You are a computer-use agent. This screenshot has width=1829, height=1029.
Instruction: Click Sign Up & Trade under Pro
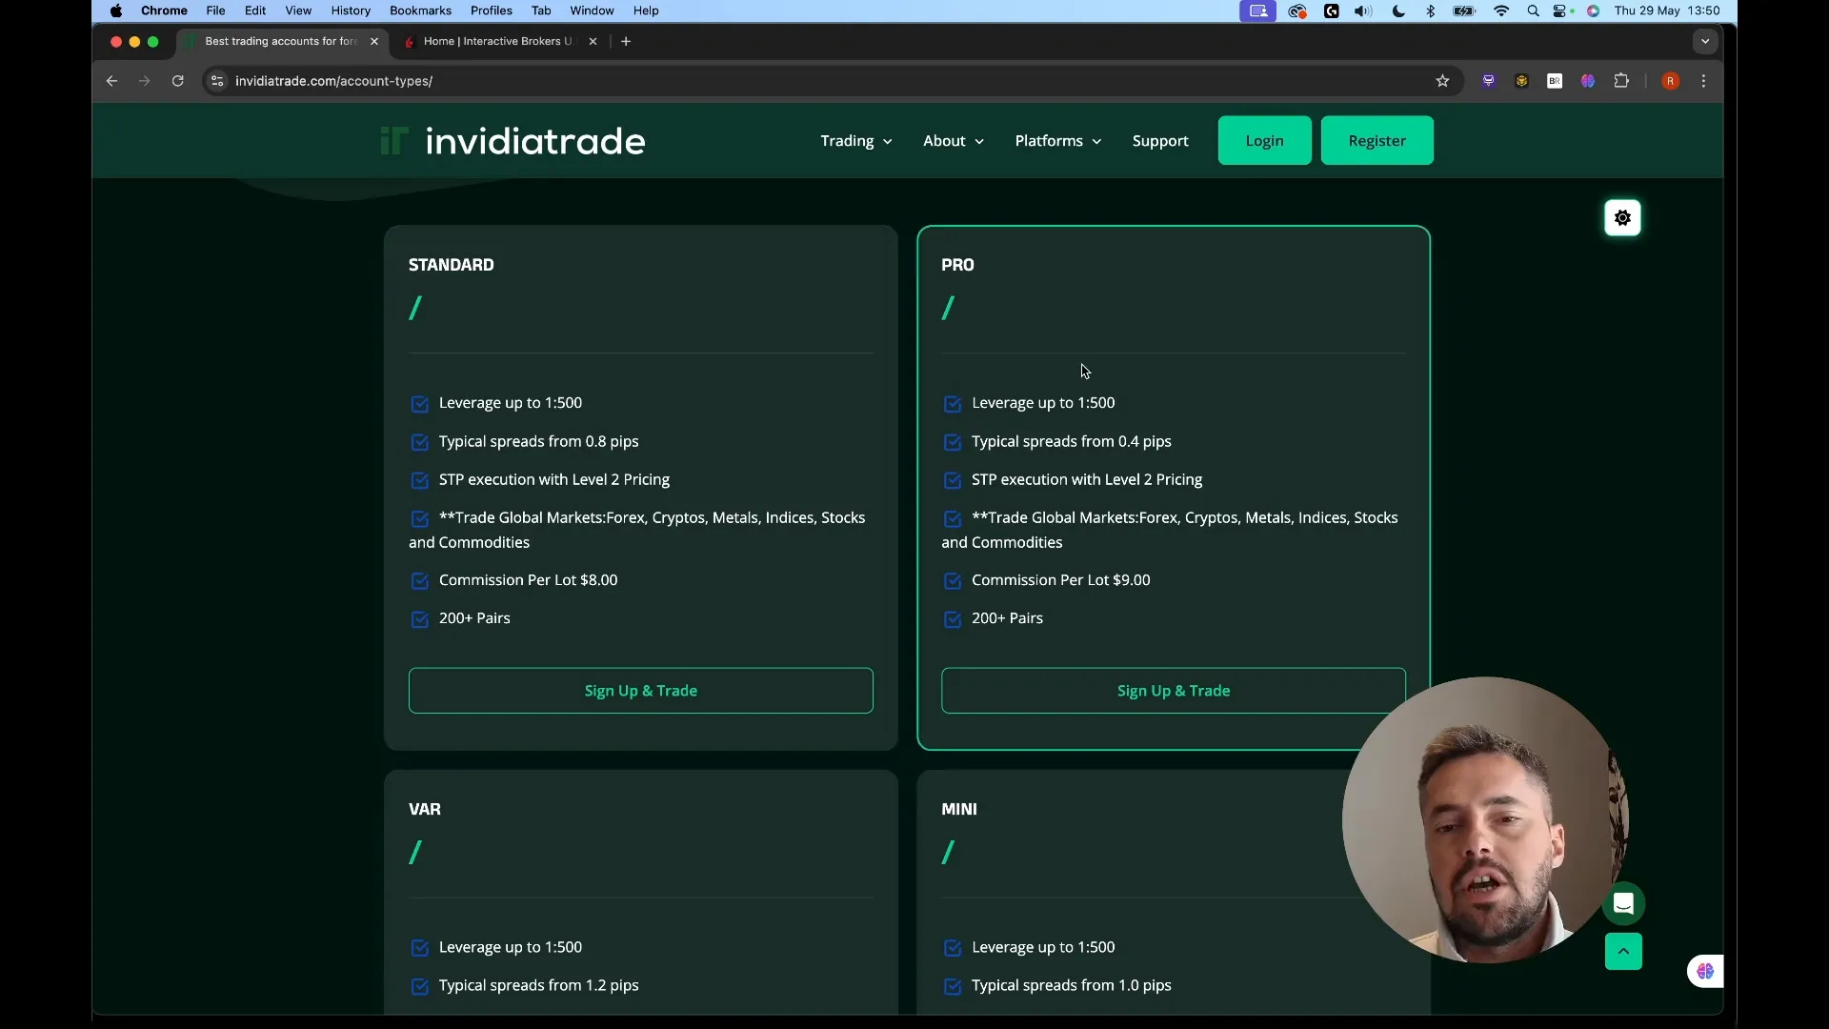(1173, 691)
